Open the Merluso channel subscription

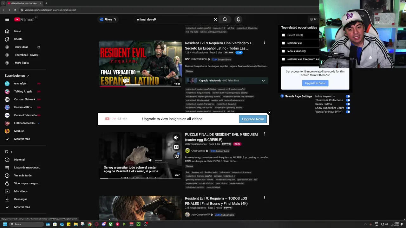[x=19, y=131]
